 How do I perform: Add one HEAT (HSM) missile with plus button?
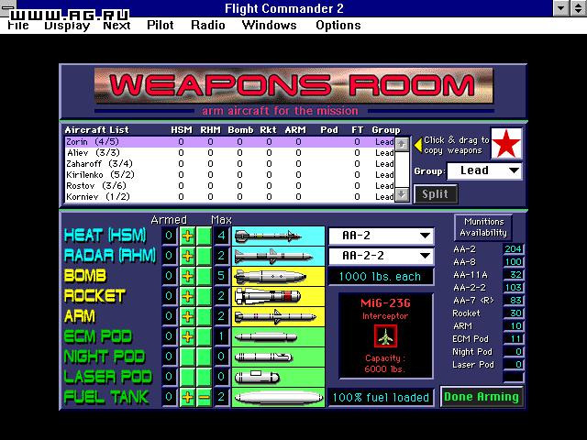coord(187,236)
